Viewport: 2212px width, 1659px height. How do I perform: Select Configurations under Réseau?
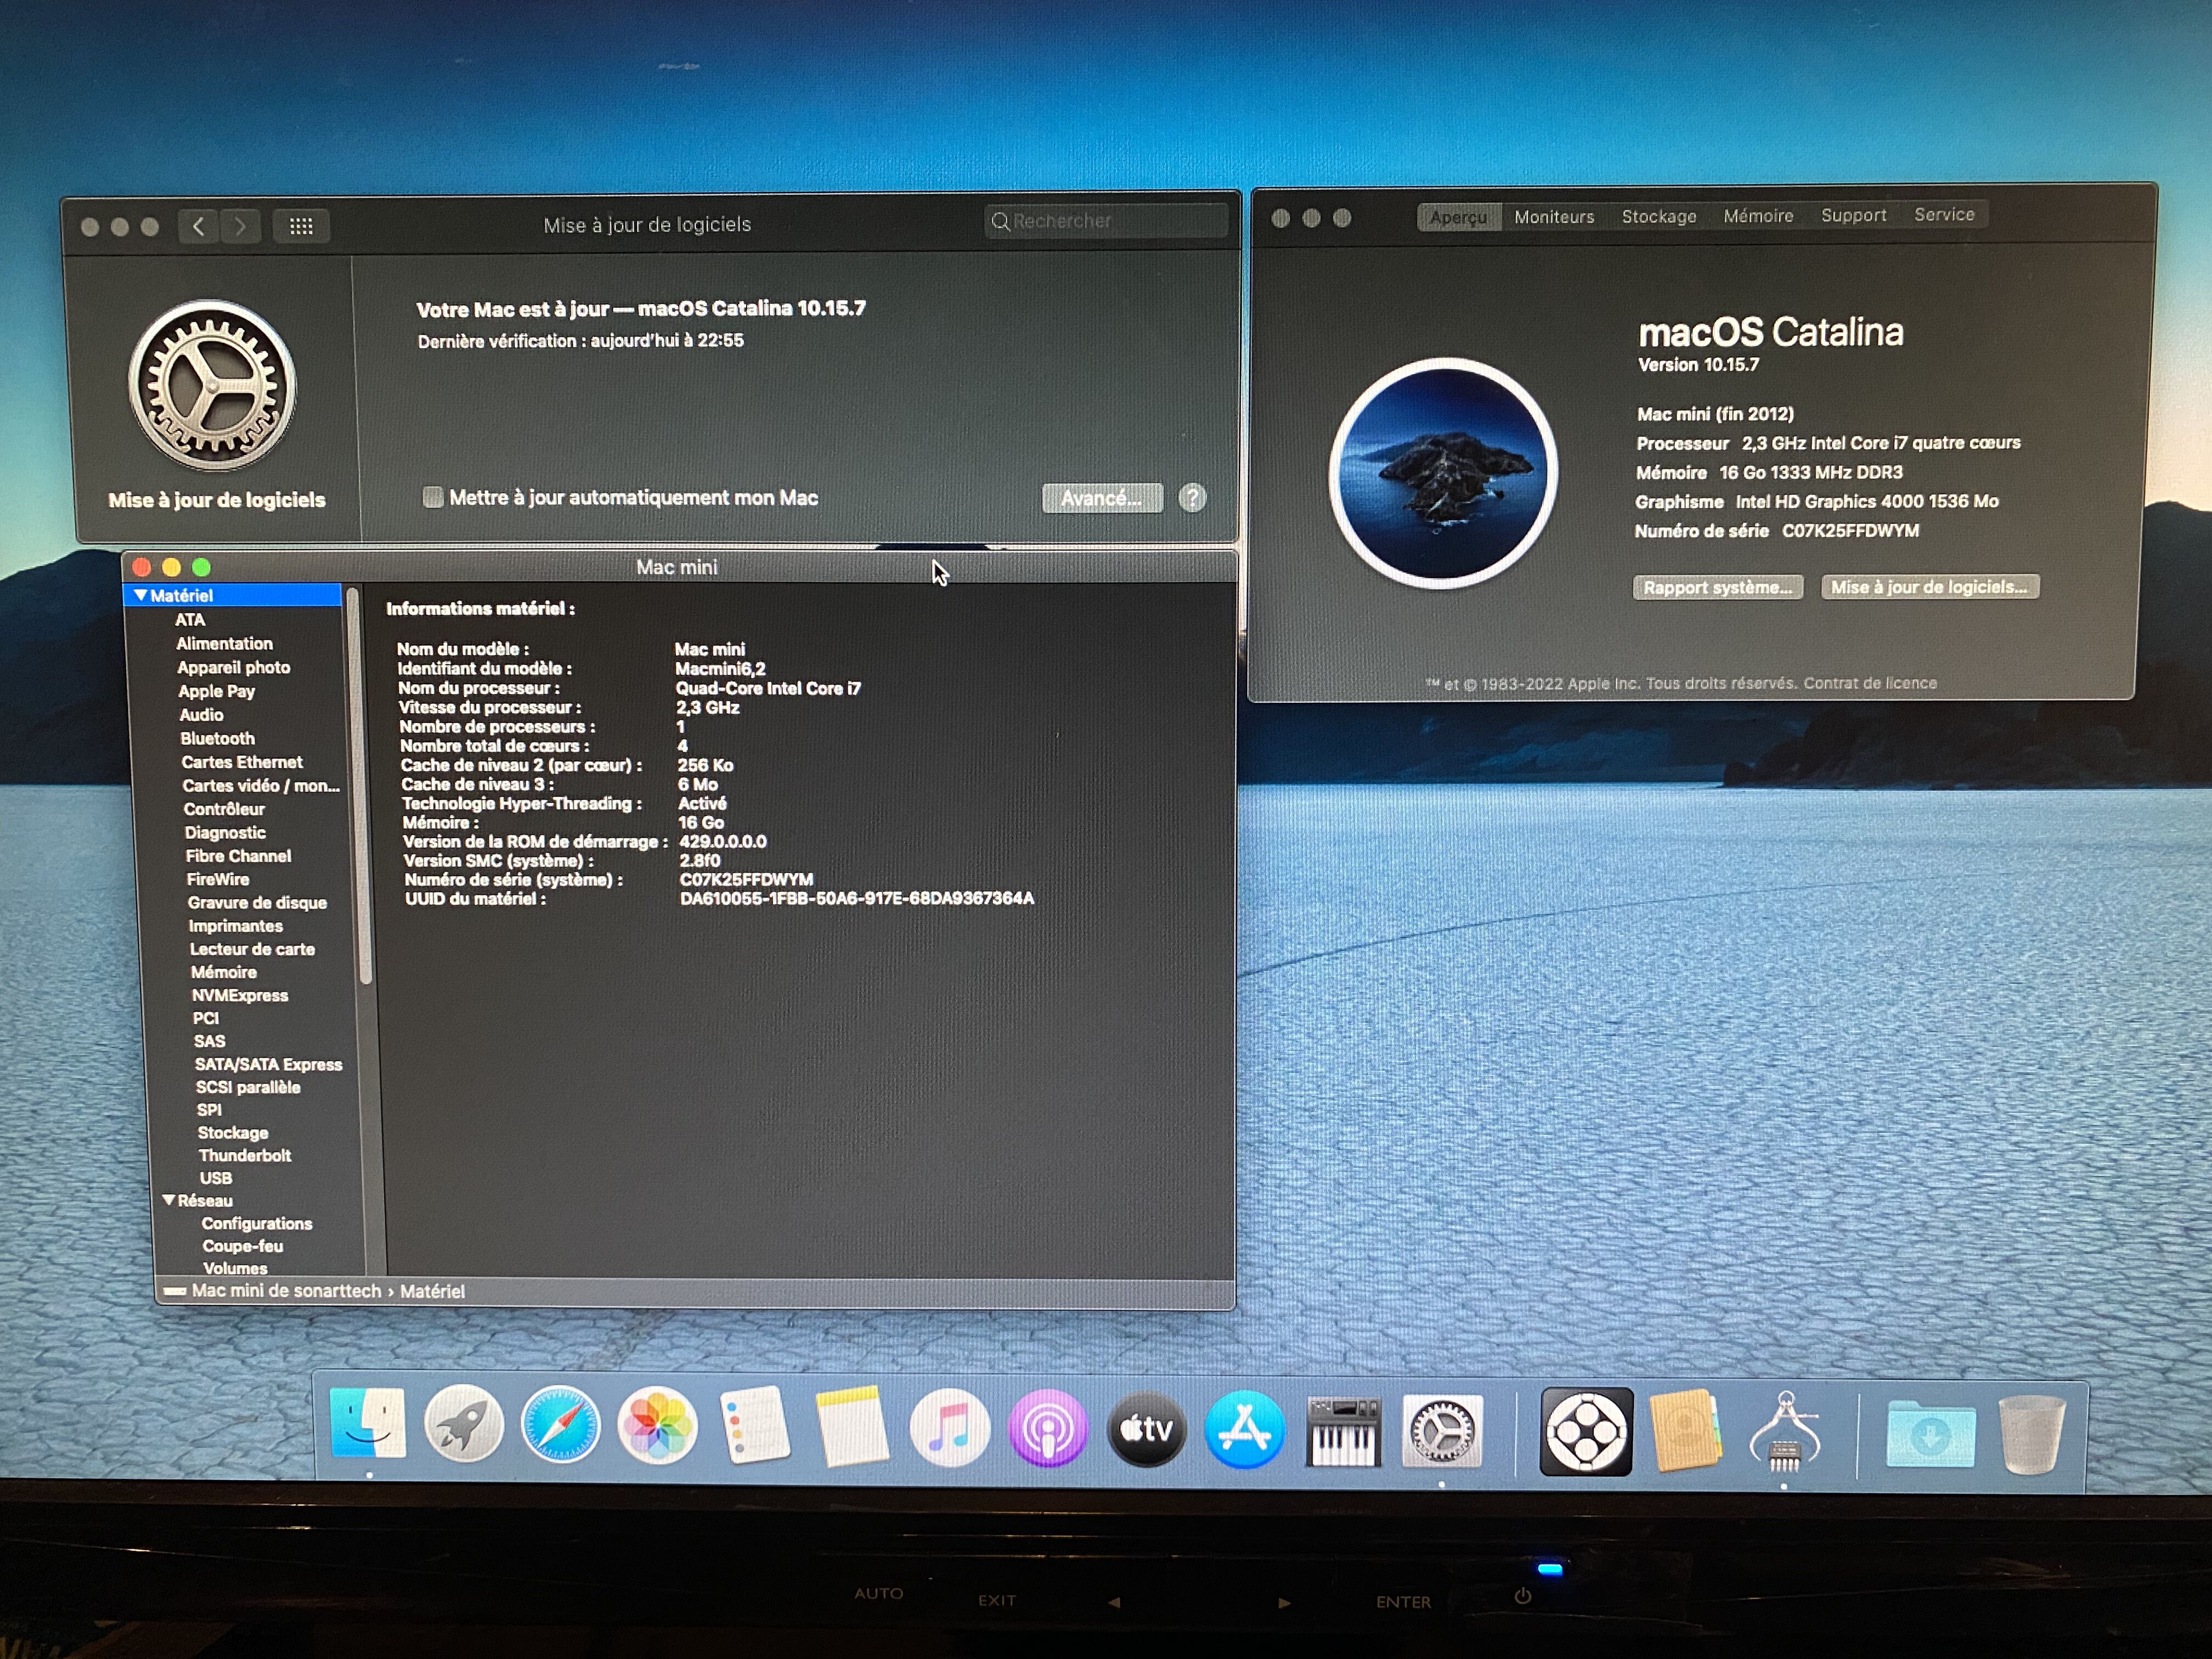pos(257,1224)
